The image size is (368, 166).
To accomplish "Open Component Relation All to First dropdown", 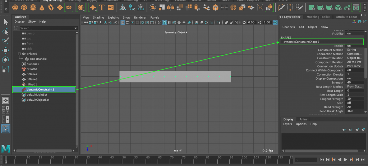I will pyautogui.click(x=355, y=62).
